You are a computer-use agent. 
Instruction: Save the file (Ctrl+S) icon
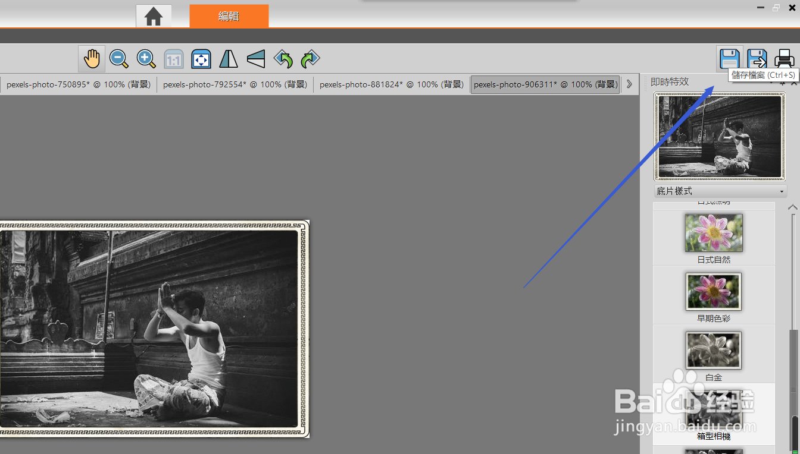730,59
